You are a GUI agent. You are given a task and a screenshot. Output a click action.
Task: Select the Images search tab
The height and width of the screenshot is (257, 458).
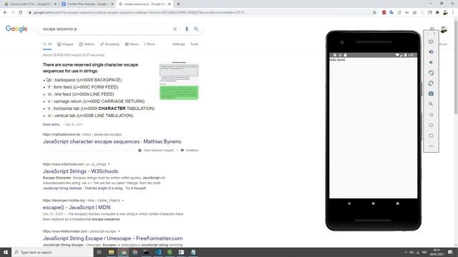[x=65, y=44]
